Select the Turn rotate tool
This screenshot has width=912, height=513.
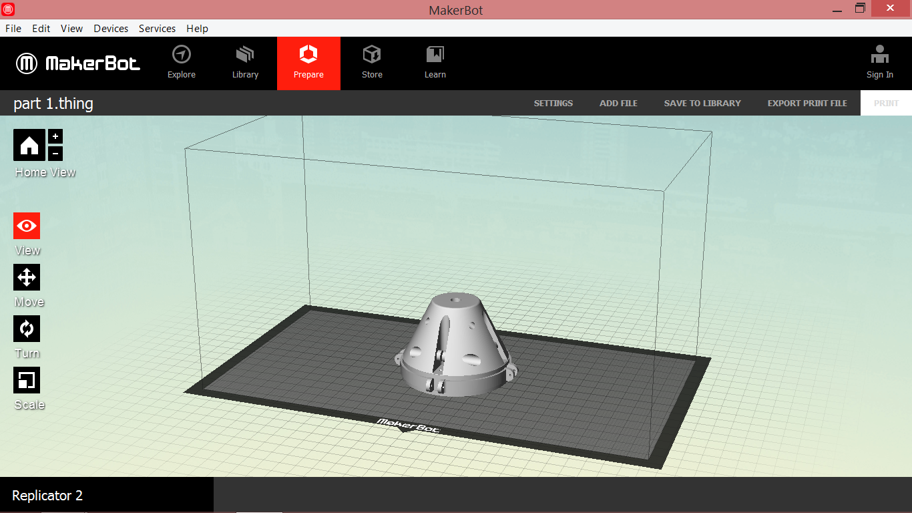pos(27,329)
